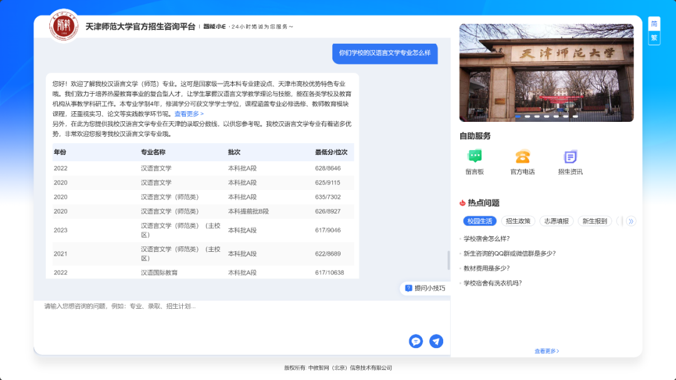Click the chat bubble icon beside send
The image size is (676, 380).
coord(416,341)
